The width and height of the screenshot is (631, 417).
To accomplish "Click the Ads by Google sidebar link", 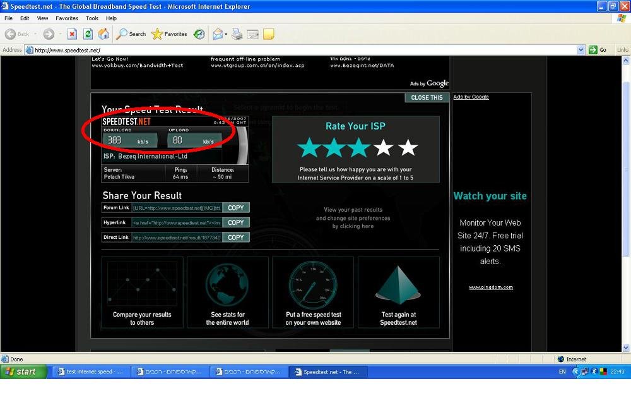I will tap(471, 97).
